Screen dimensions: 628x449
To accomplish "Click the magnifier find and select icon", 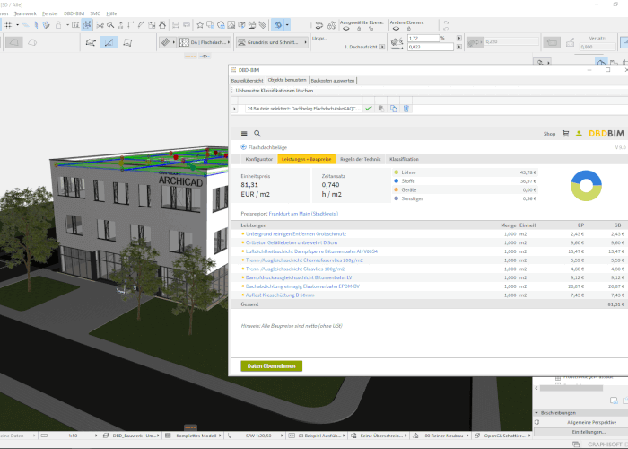I will (x=110, y=25).
